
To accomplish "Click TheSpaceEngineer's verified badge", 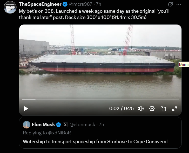I will coord(65,4).
